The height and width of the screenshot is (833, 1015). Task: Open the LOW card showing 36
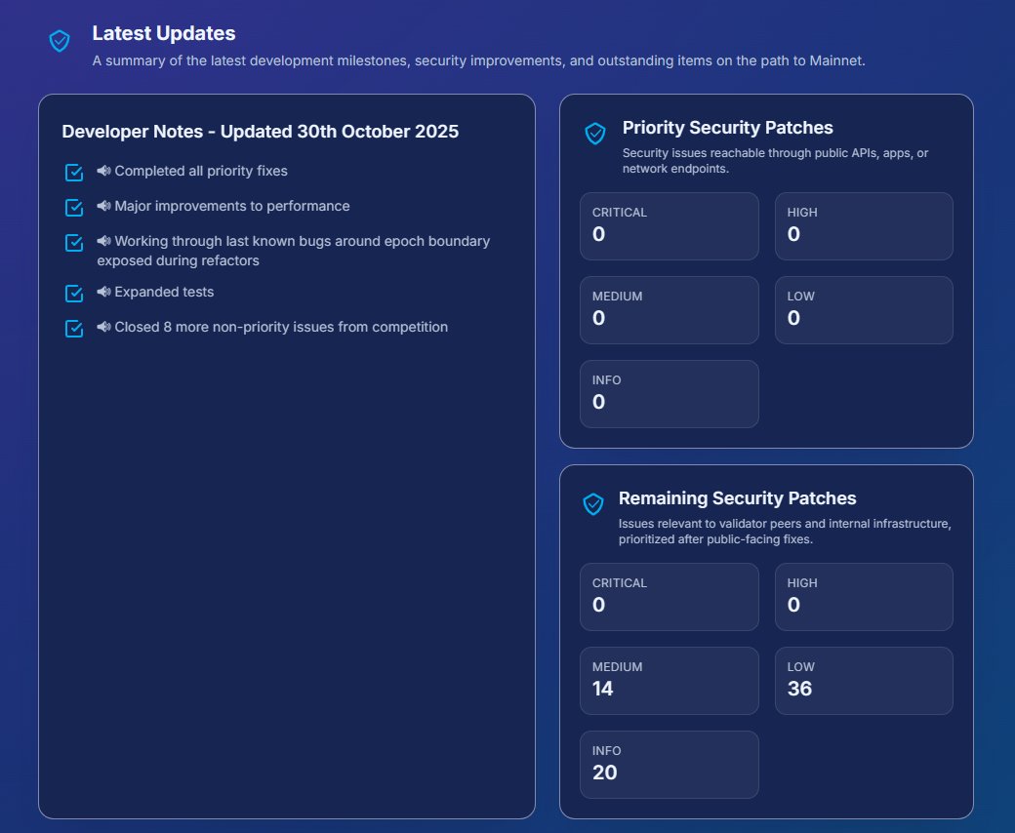click(864, 680)
